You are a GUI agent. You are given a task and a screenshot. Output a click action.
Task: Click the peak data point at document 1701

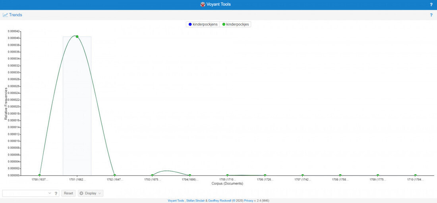coord(77,37)
